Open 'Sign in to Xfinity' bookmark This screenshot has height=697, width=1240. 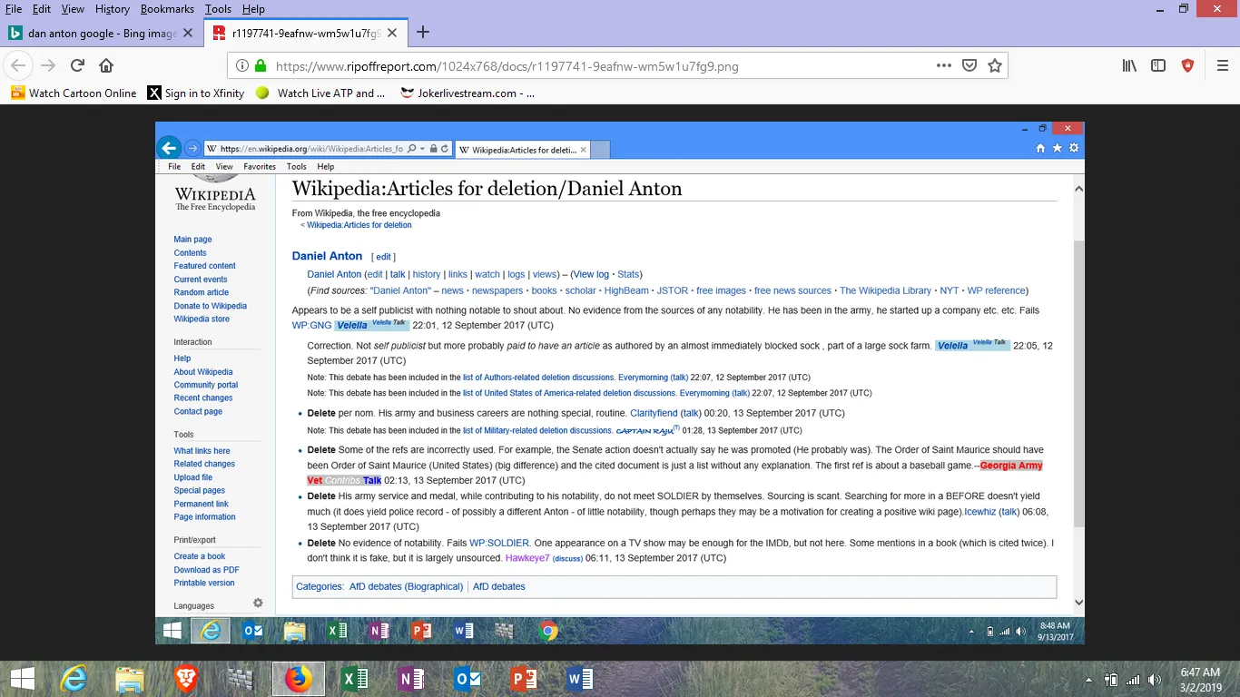[196, 93]
